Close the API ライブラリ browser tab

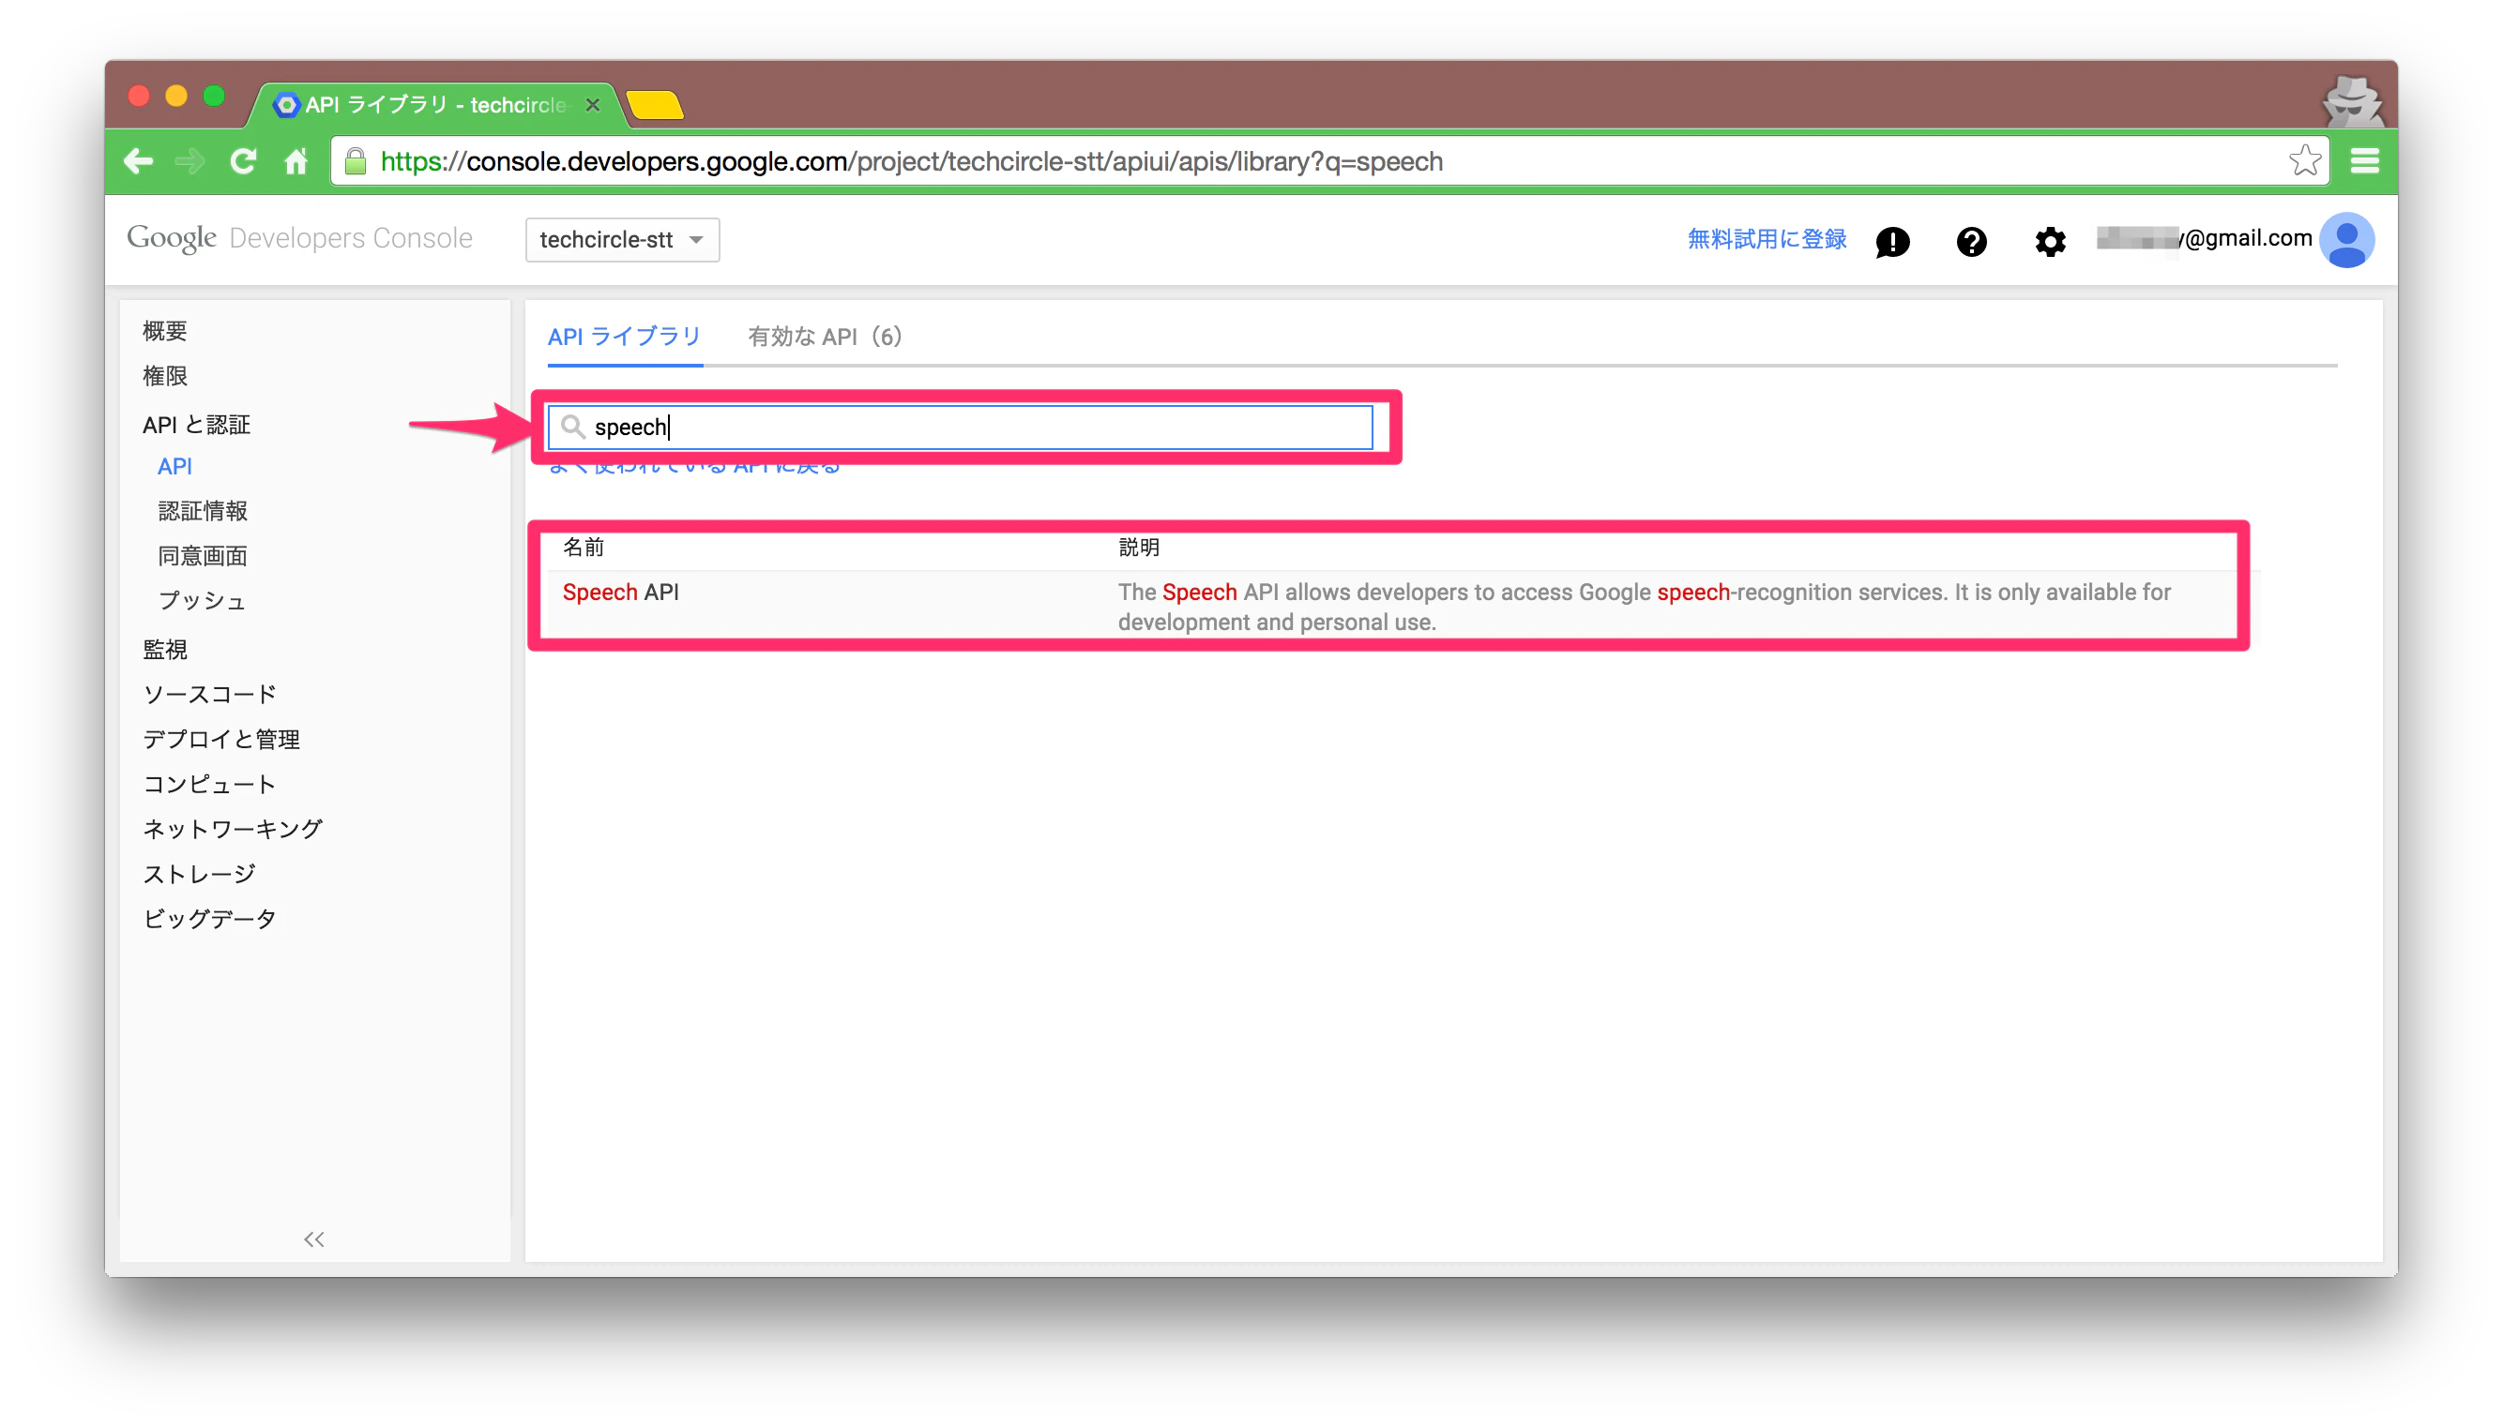tap(592, 105)
